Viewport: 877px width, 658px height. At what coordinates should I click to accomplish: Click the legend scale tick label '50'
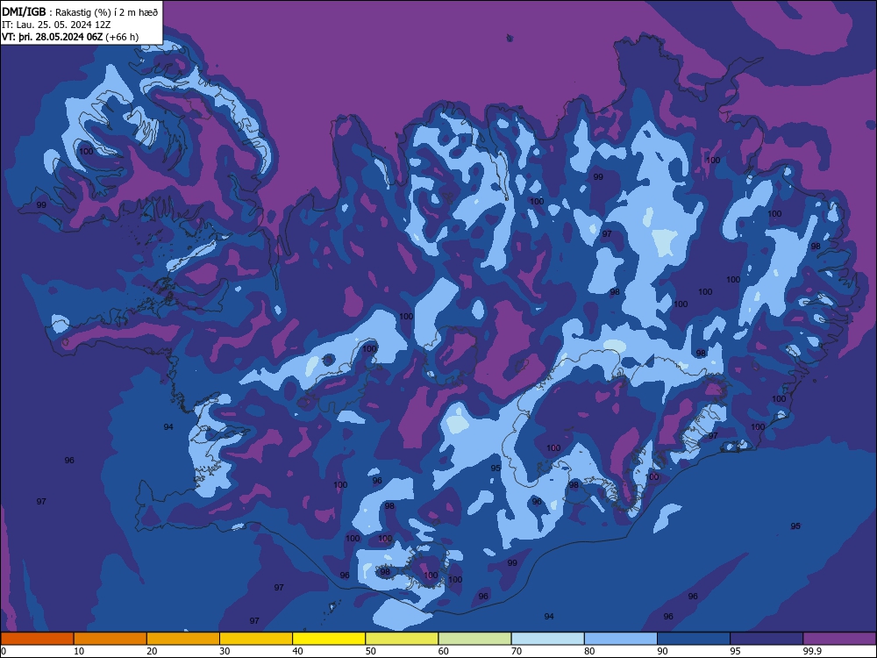coord(371,651)
